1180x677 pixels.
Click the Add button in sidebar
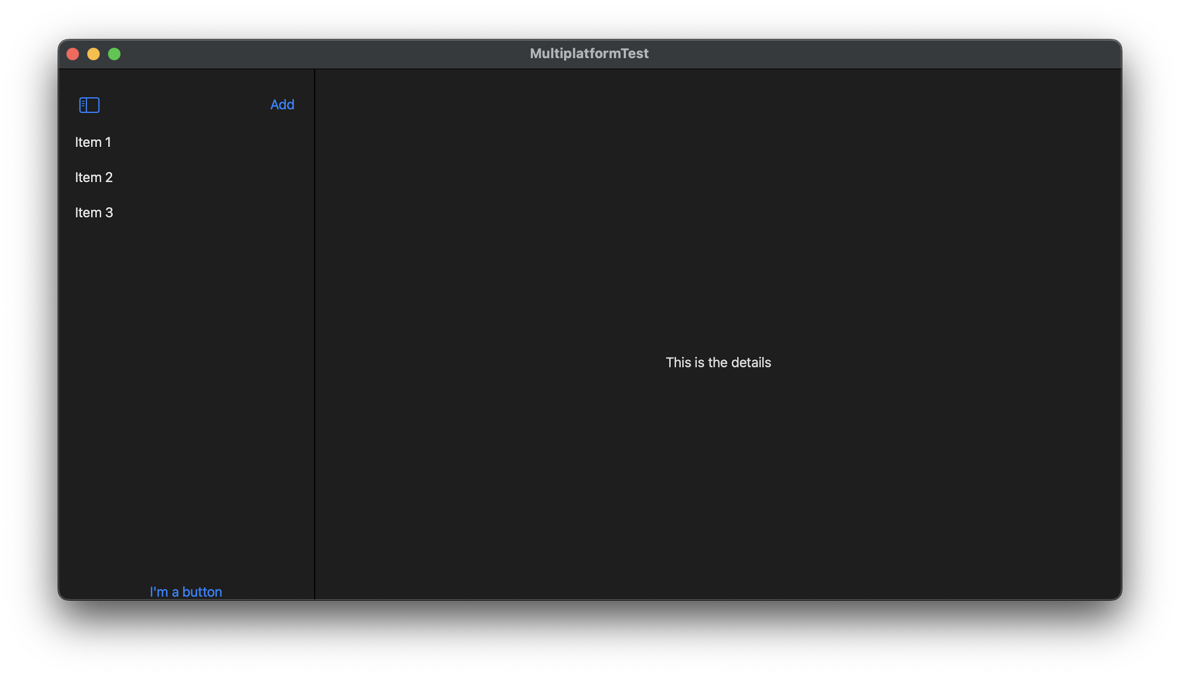point(282,104)
